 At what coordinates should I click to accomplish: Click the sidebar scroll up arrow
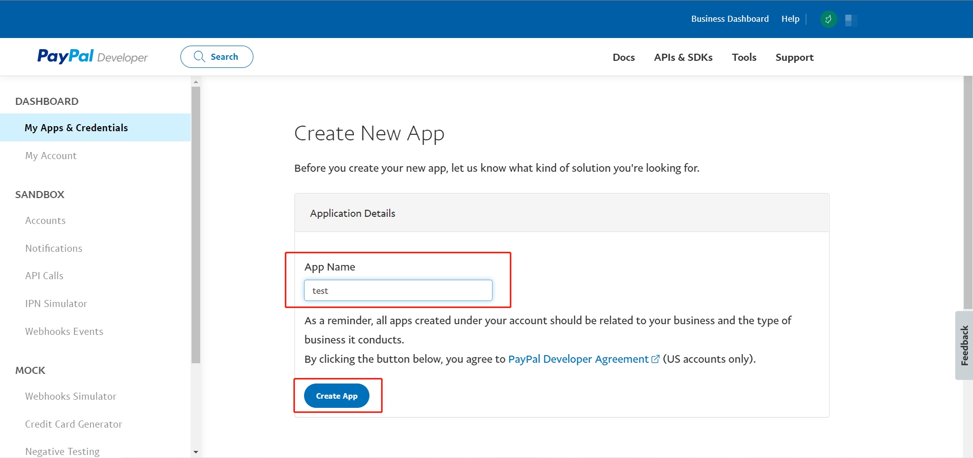click(x=196, y=82)
